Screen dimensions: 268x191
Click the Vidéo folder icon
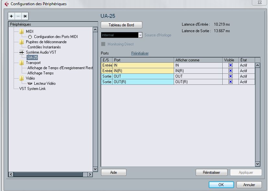click(21, 78)
